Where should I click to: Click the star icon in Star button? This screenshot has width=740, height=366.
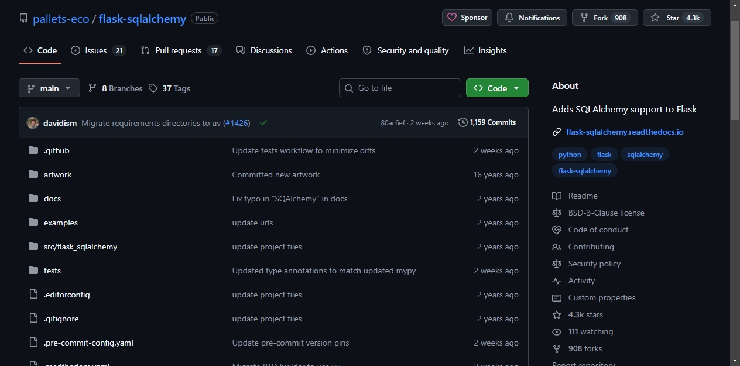pyautogui.click(x=655, y=18)
